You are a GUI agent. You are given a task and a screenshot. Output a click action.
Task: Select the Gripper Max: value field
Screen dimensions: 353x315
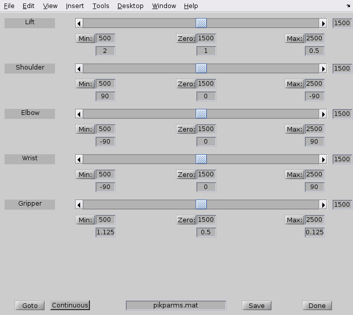click(x=314, y=220)
